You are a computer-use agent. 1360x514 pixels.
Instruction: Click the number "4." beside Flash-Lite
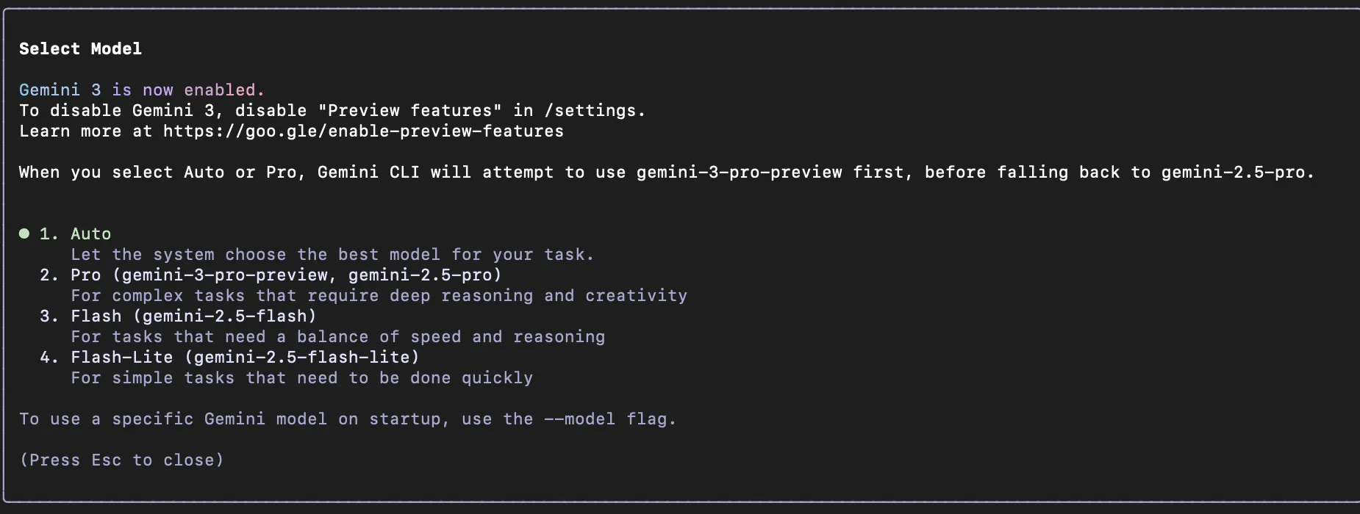point(49,357)
